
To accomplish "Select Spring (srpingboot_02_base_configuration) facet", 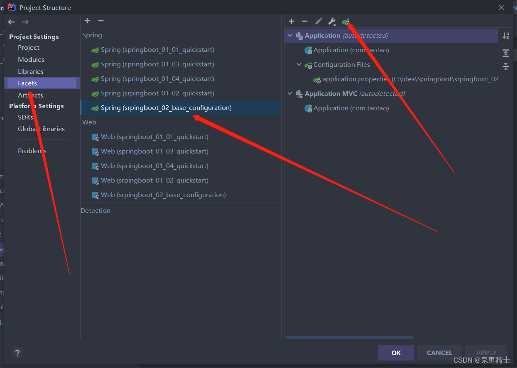I will [181, 108].
